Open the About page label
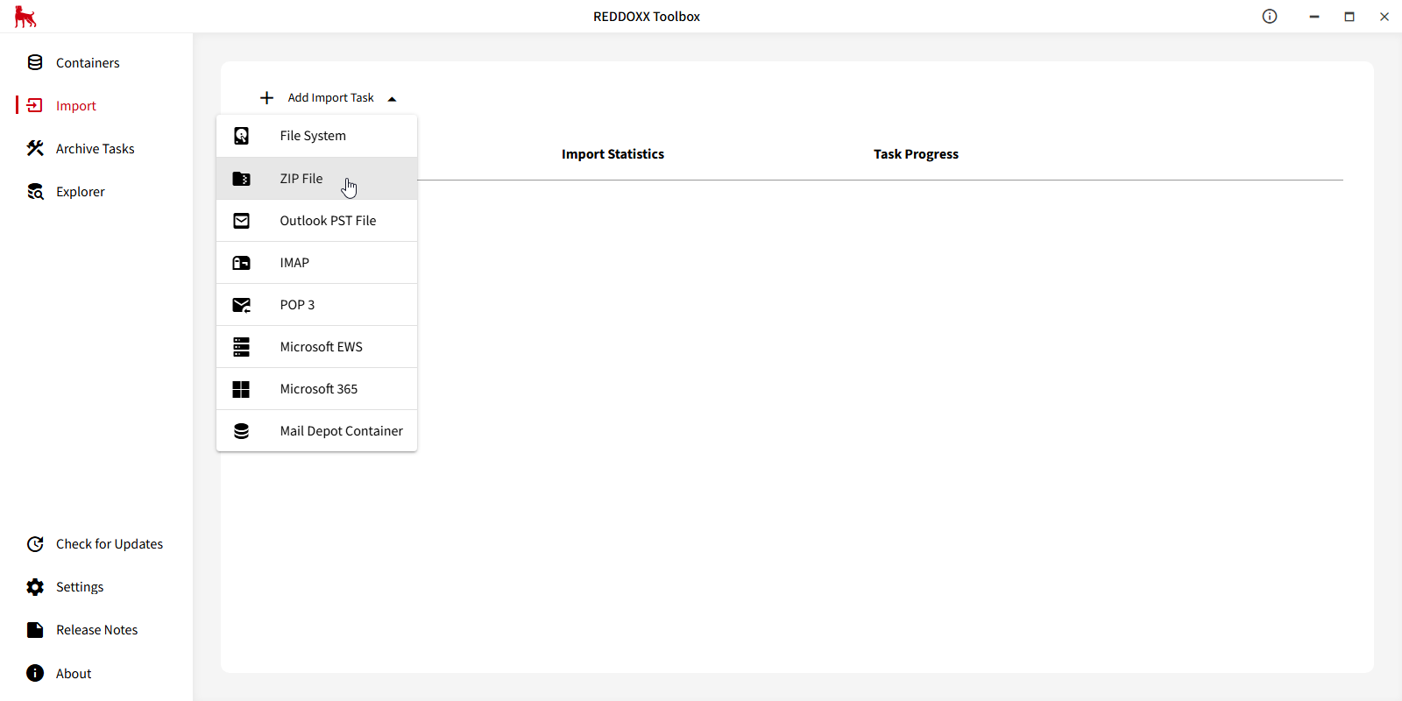Screen dimensions: 1402x701 click(x=74, y=674)
